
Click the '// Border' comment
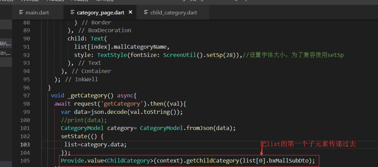96,22
